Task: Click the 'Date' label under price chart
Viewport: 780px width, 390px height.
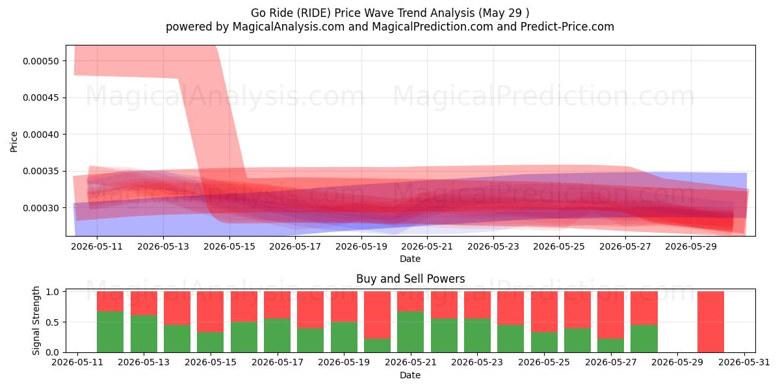Action: click(410, 259)
